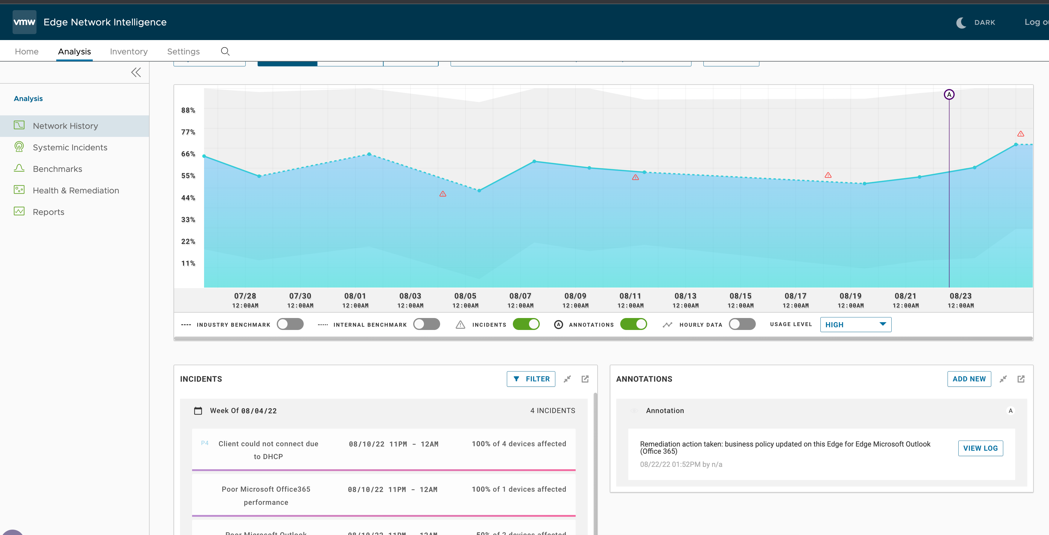The width and height of the screenshot is (1049, 535).
Task: Click the search icon in top navigation
Action: [225, 51]
